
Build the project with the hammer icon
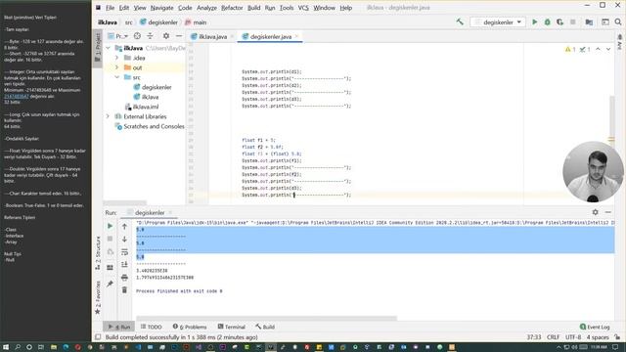[460, 22]
